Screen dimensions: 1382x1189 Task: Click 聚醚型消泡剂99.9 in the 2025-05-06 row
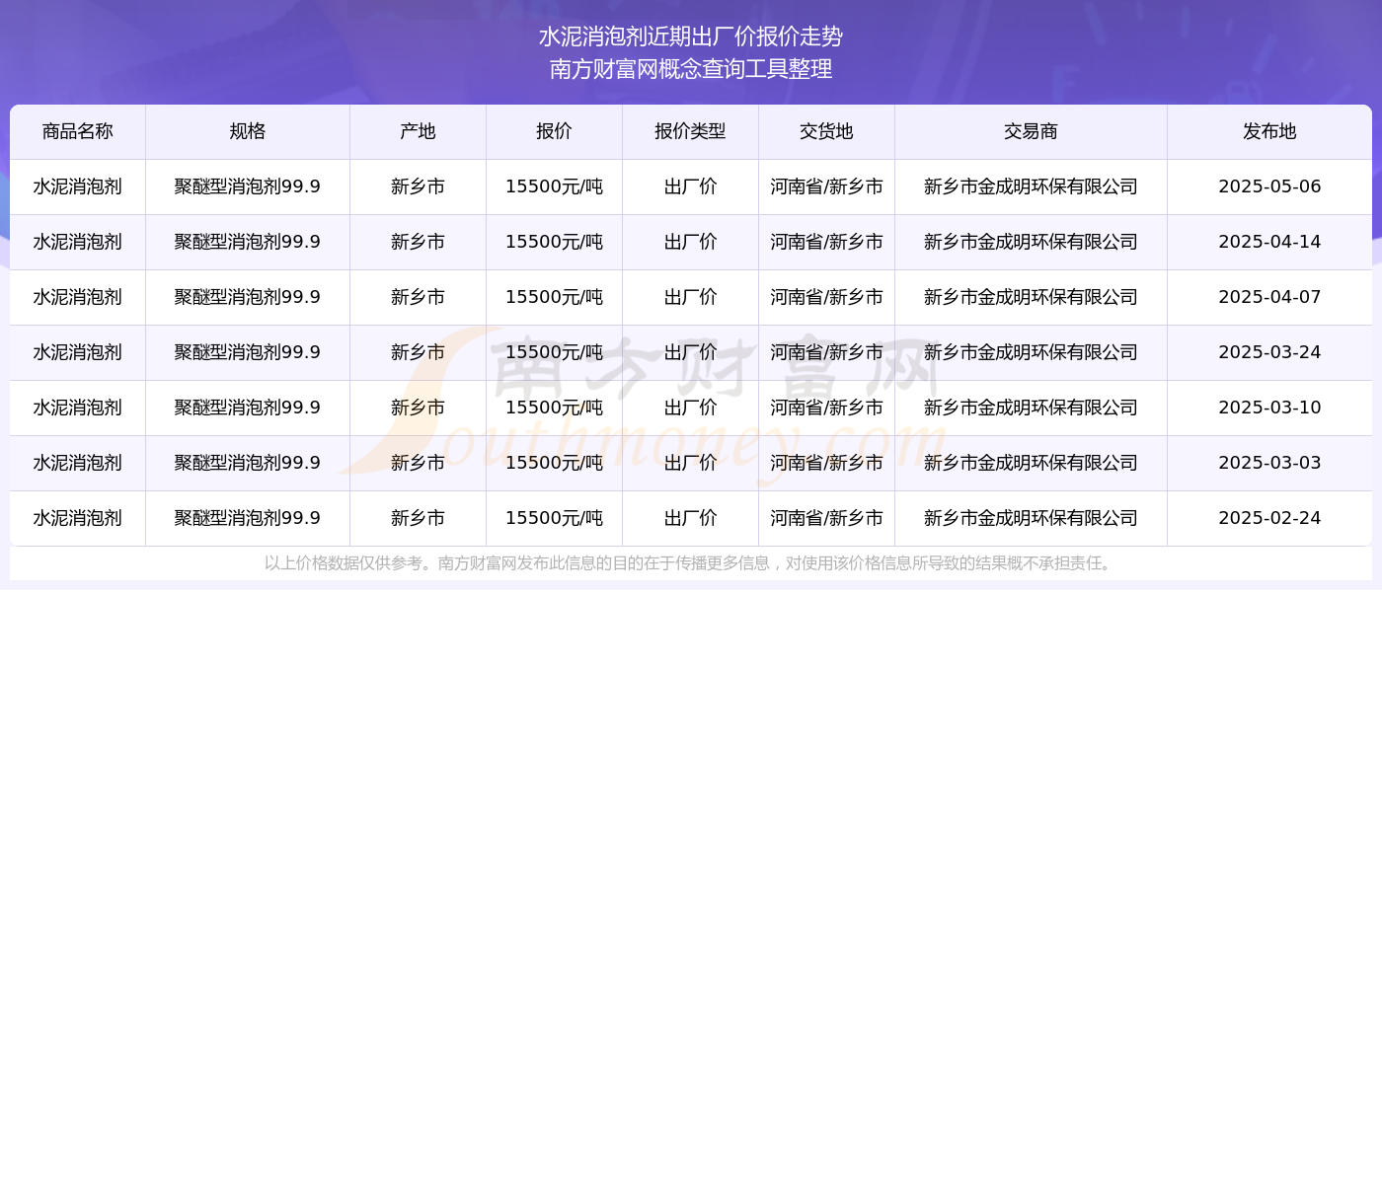point(248,186)
